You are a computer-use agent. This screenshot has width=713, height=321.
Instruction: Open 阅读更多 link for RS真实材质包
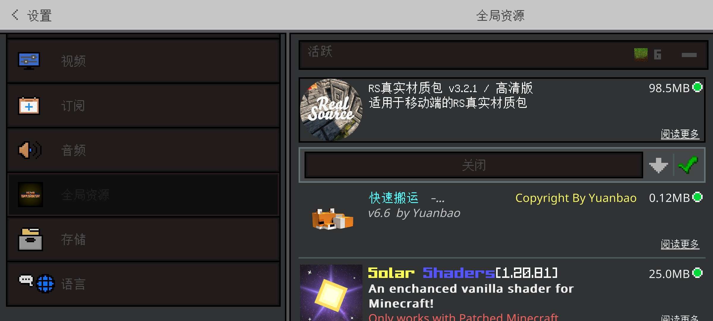tap(680, 134)
